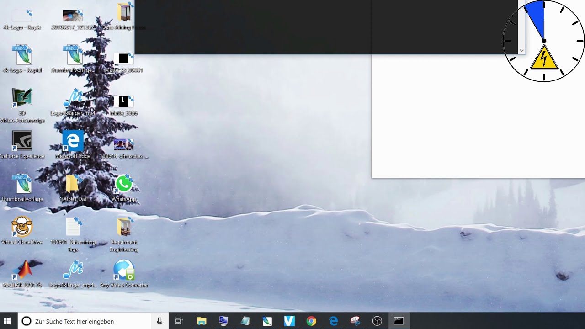Select the Any Video Converter shortcut
Viewport: 585px width, 329px height.
(x=124, y=274)
